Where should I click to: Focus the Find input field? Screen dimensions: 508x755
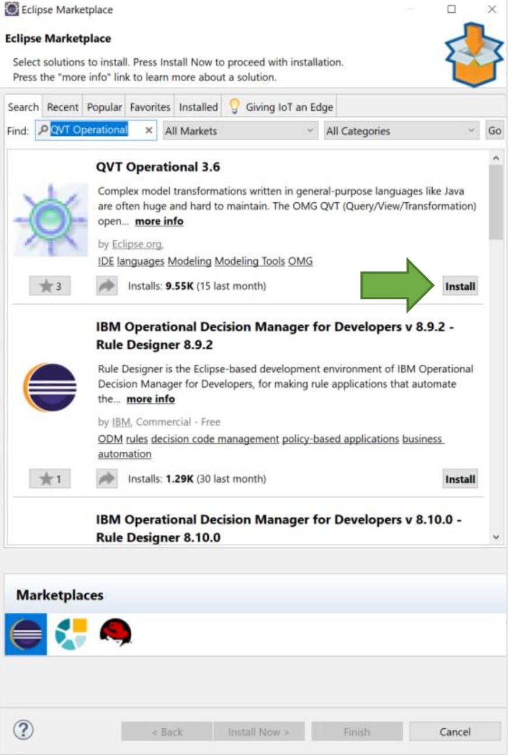[x=96, y=131]
